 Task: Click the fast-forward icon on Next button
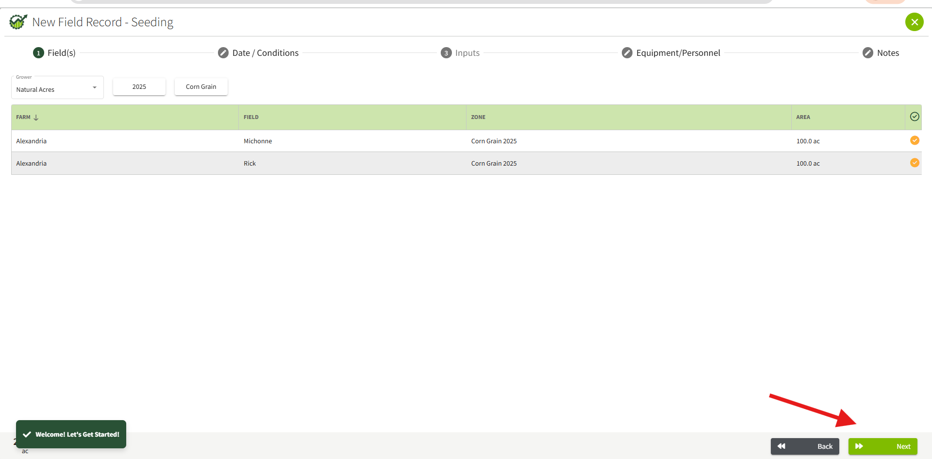(x=859, y=446)
